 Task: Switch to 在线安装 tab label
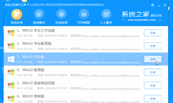(x=61, y=23)
